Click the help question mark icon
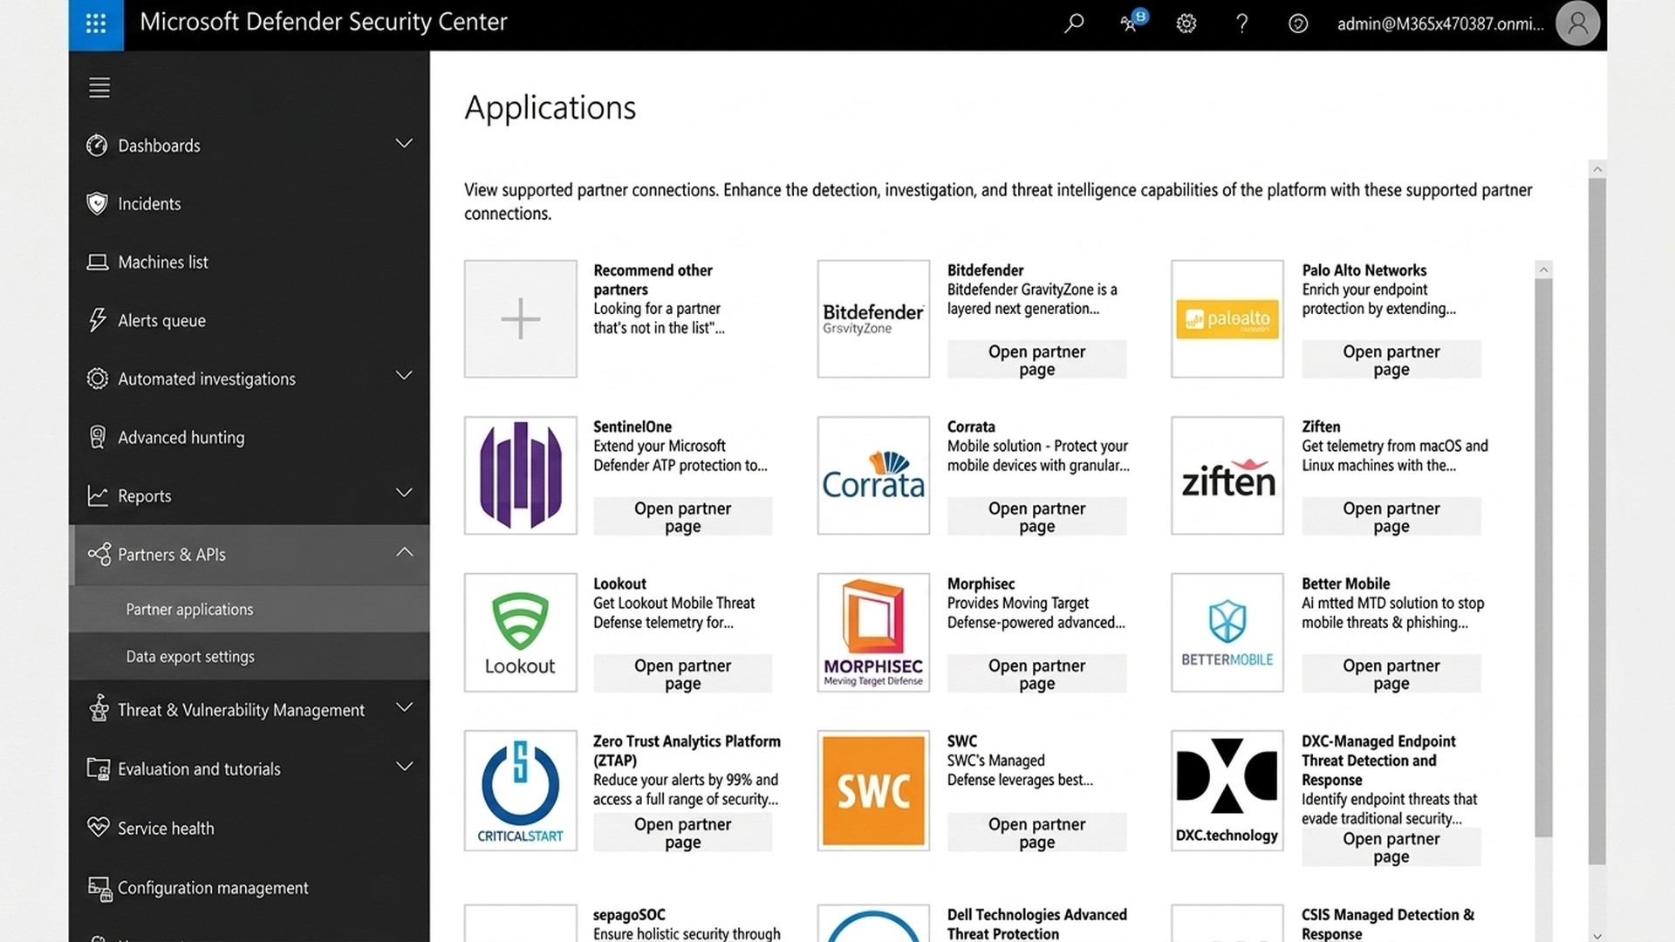 [1241, 24]
